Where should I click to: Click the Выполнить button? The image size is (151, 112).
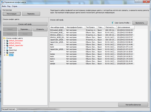point(140,23)
